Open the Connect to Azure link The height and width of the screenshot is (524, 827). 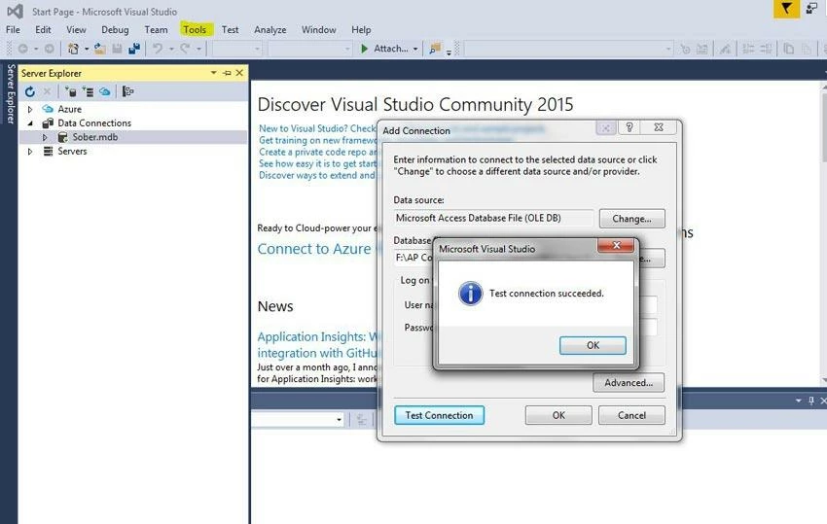[314, 249]
